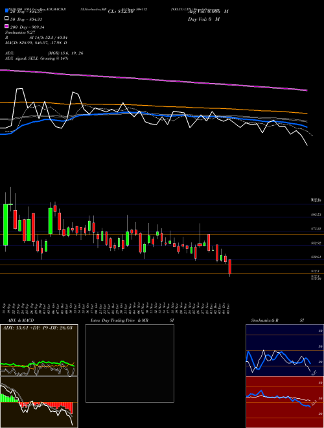
Task: Click the empty Intra Day Trading Price panel
Action: point(130,363)
